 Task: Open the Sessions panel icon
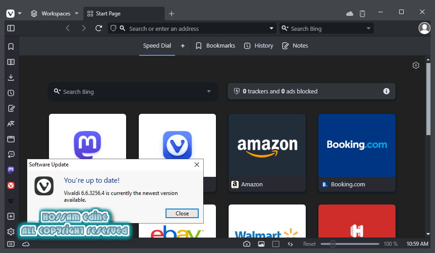click(11, 155)
